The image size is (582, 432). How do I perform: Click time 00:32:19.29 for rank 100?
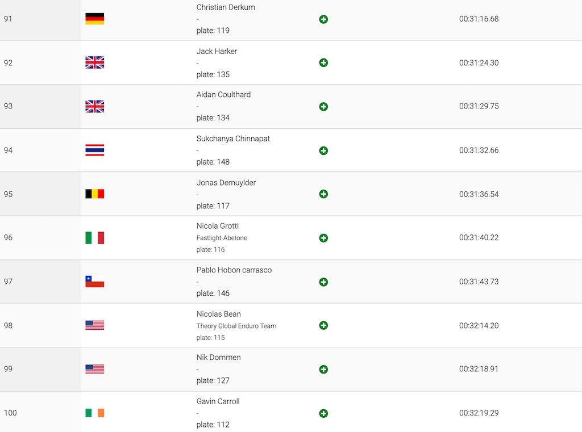click(x=479, y=413)
